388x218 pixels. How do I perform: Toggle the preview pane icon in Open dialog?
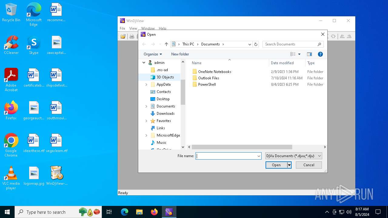pyautogui.click(x=309, y=54)
